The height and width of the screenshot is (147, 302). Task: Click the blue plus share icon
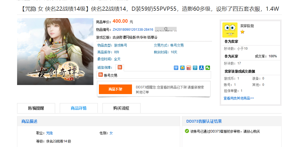tap(176, 68)
